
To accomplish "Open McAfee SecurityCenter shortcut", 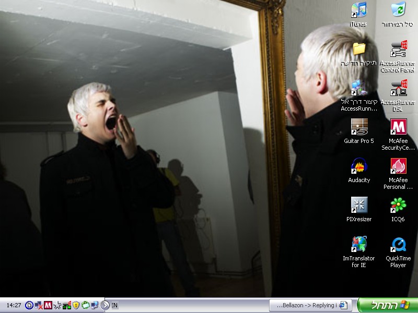I will point(398,127).
